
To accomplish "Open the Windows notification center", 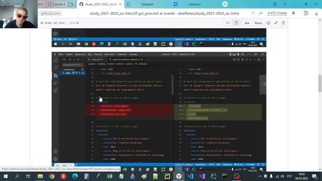I will click(314, 176).
